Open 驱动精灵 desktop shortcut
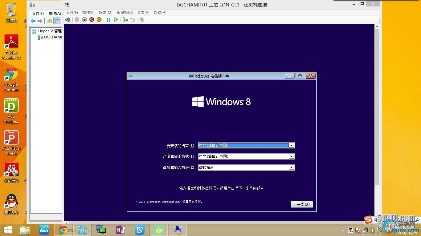421x236 pixels. pos(11,172)
